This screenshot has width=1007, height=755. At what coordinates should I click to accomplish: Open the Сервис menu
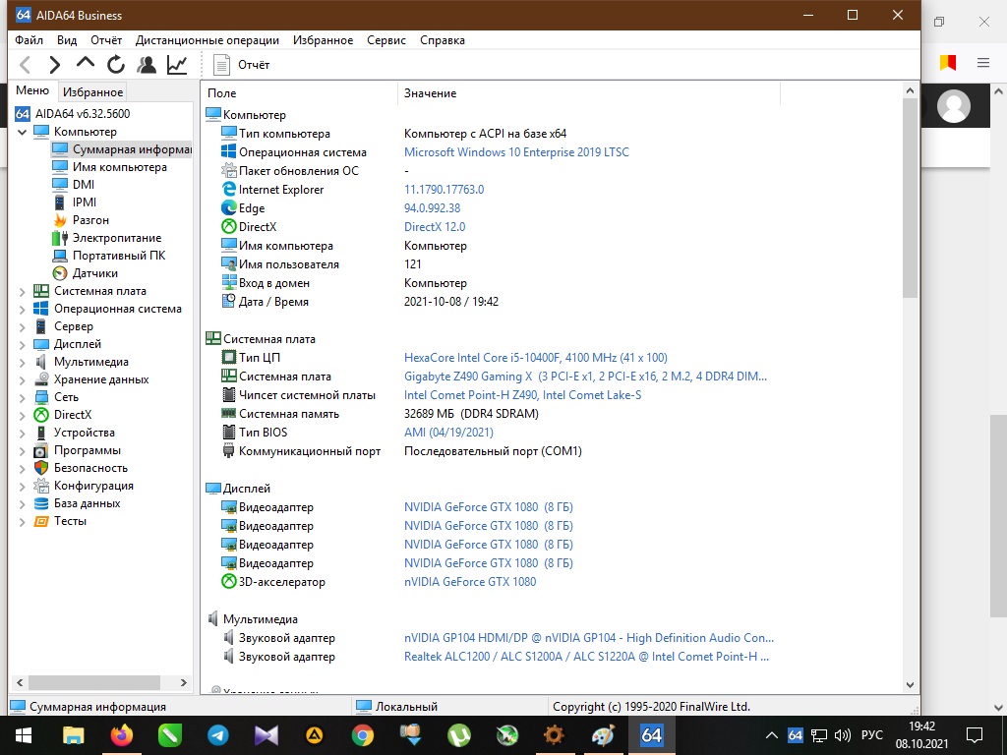coord(385,40)
